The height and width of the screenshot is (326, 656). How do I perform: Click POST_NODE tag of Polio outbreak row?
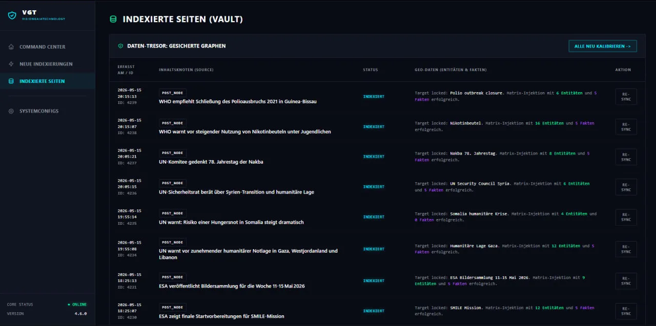(173, 93)
